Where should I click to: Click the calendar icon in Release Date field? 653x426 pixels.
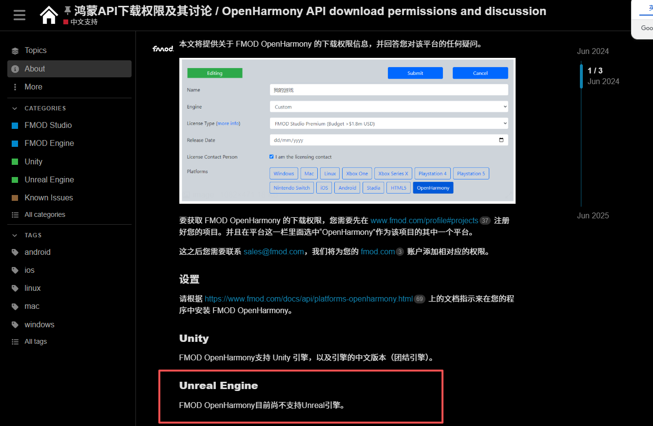[x=501, y=140]
